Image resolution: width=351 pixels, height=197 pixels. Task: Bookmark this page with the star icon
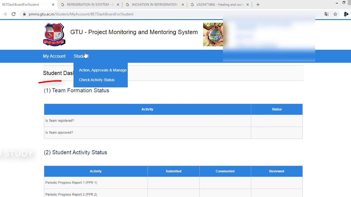pos(335,14)
